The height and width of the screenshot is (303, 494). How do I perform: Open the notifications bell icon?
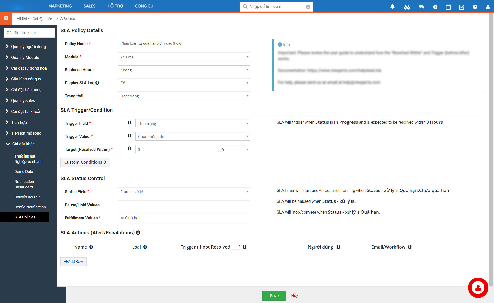click(392, 7)
